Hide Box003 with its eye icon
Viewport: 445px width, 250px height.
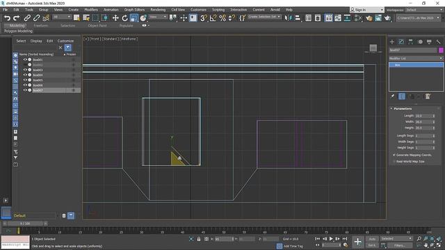[25, 69]
